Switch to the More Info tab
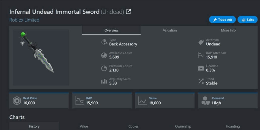Screen dimensions: 260x130 228,30
